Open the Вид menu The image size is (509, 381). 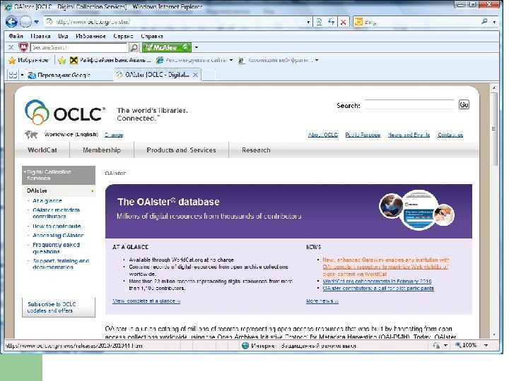[63, 36]
